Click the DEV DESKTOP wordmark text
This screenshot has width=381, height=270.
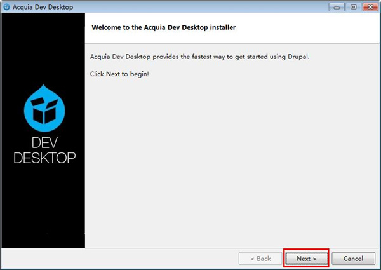coord(44,150)
